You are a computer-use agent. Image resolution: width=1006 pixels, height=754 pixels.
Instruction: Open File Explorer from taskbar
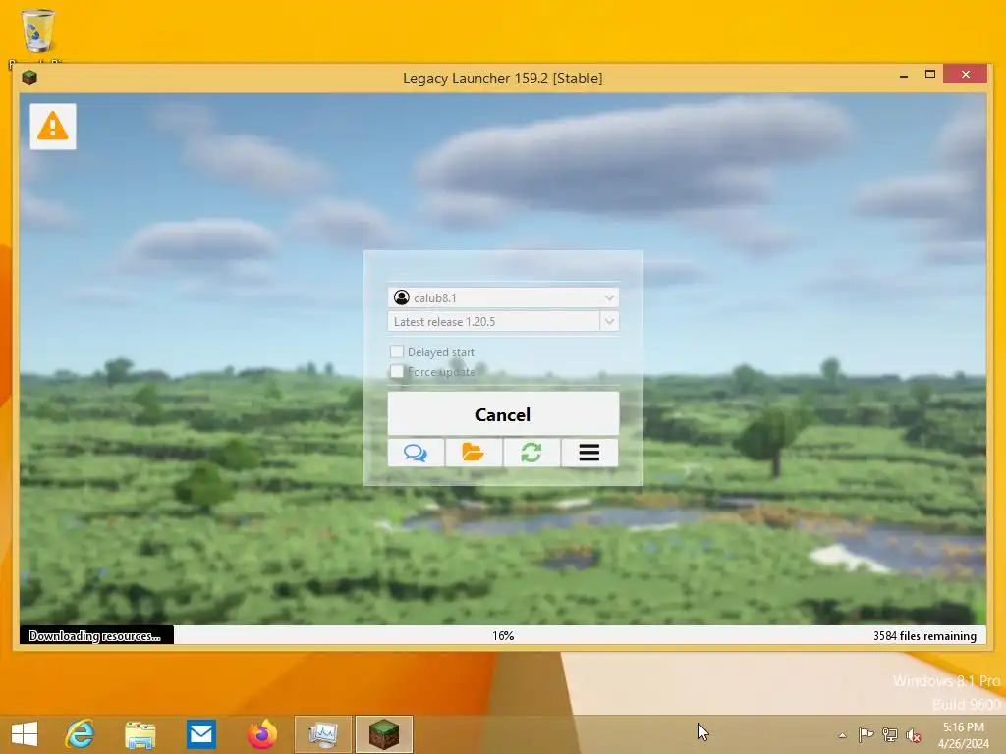(140, 734)
